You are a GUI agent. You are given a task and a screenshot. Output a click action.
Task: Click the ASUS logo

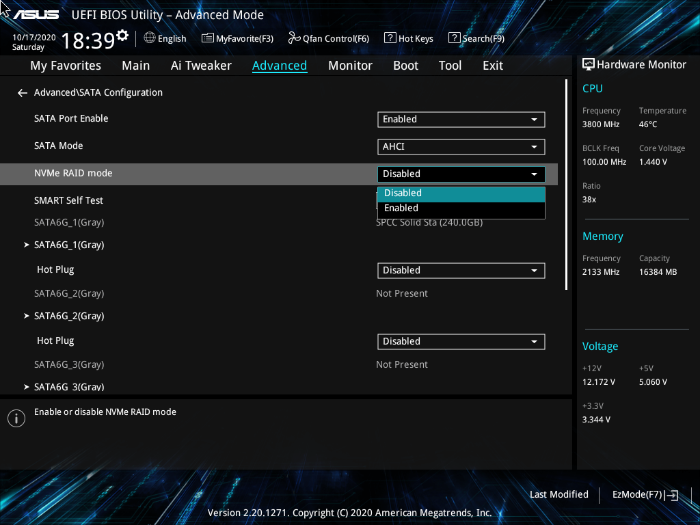36,15
